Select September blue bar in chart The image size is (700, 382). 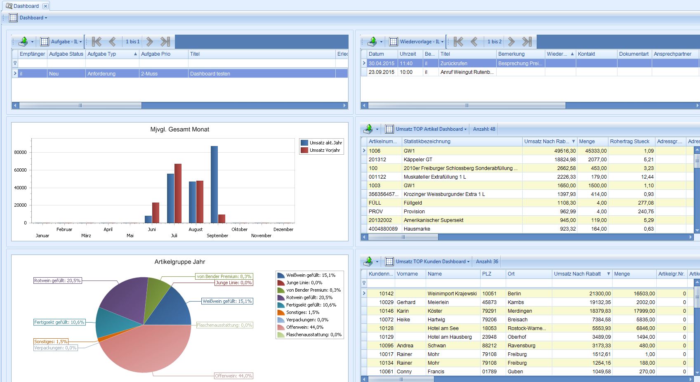(x=214, y=184)
